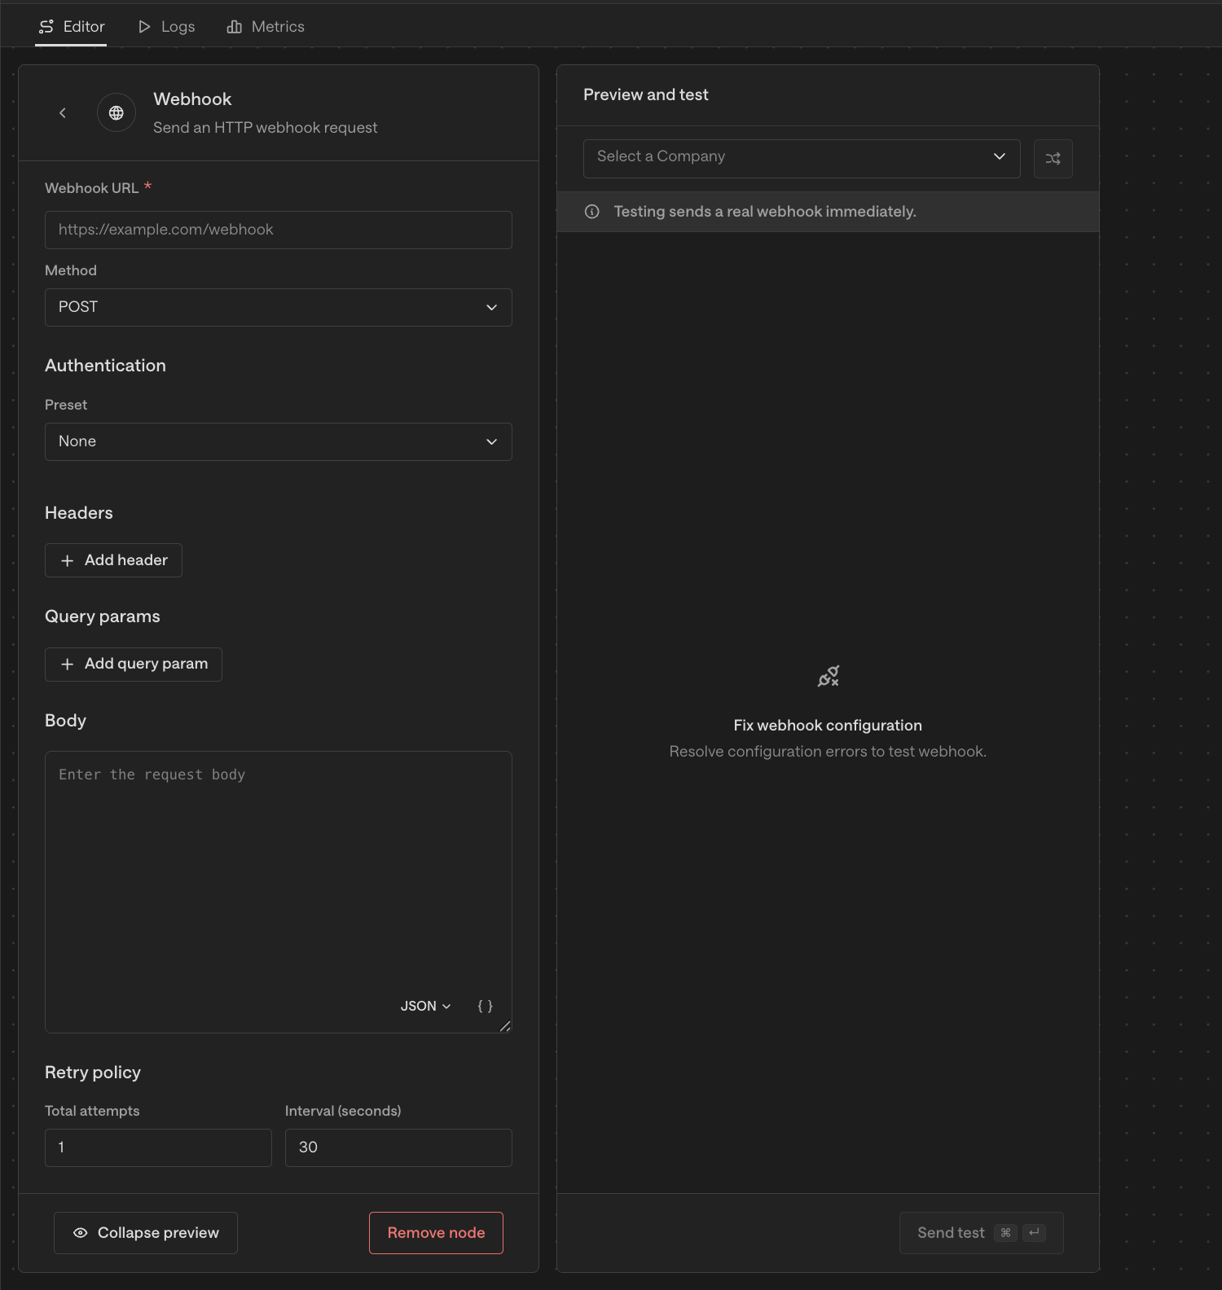Click 'Resolve configuration errors to test webhook.' text

coord(828,752)
